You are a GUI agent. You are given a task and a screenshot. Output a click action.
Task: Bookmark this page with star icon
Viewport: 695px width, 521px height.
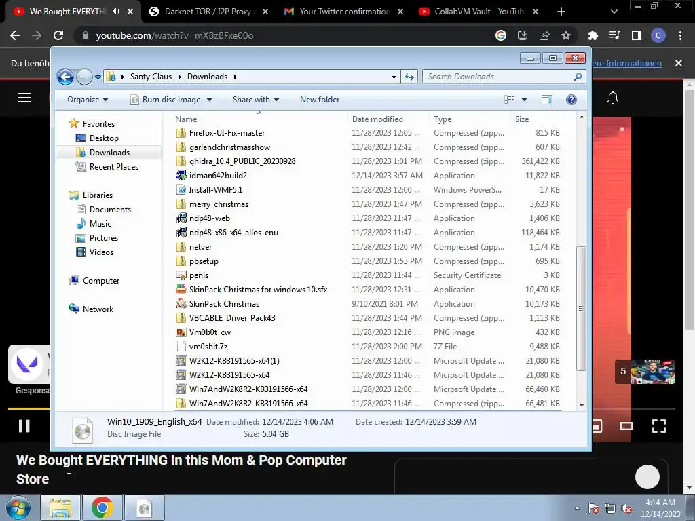click(x=566, y=35)
